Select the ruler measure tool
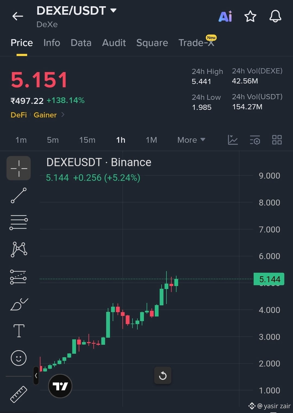Image resolution: width=293 pixels, height=413 pixels. click(x=19, y=394)
